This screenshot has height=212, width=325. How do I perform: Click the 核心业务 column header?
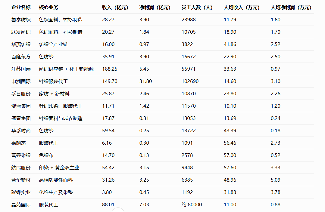[49, 8]
